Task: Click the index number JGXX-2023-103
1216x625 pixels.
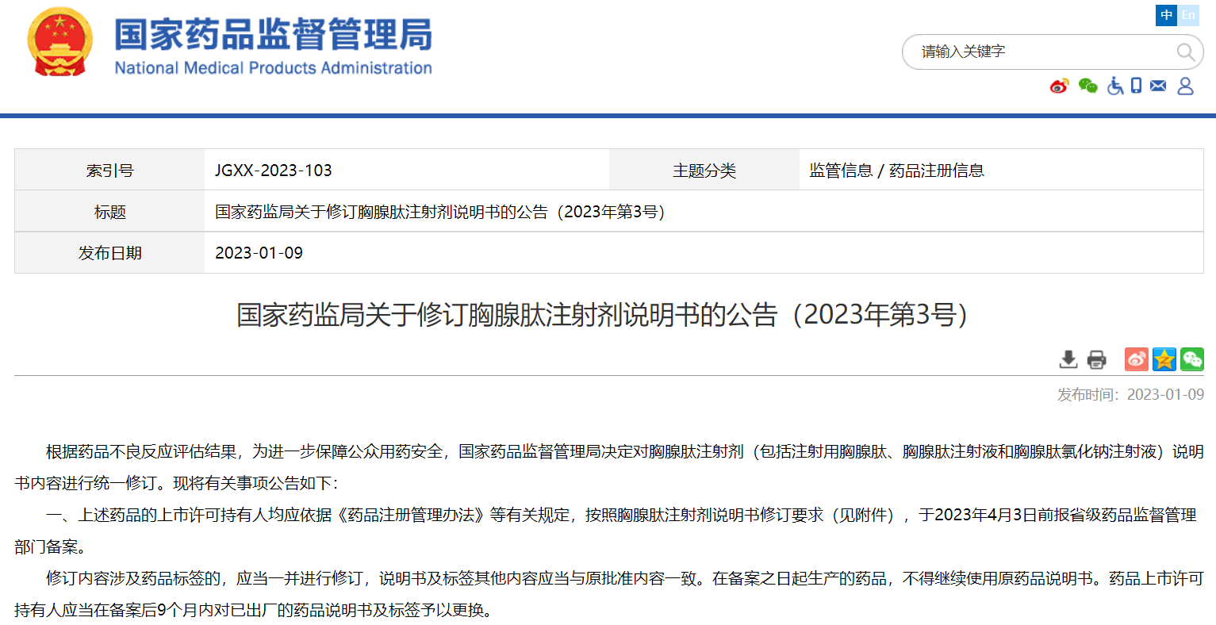Action: (x=273, y=171)
